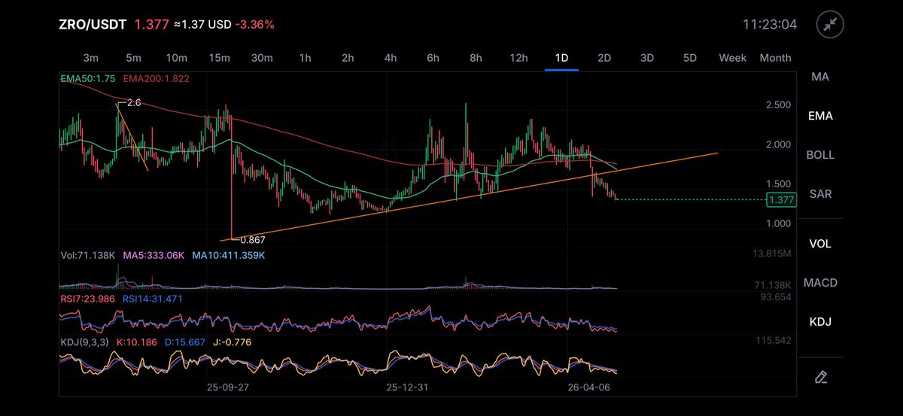Select the 10m timeframe
903x416 pixels.
(x=176, y=58)
